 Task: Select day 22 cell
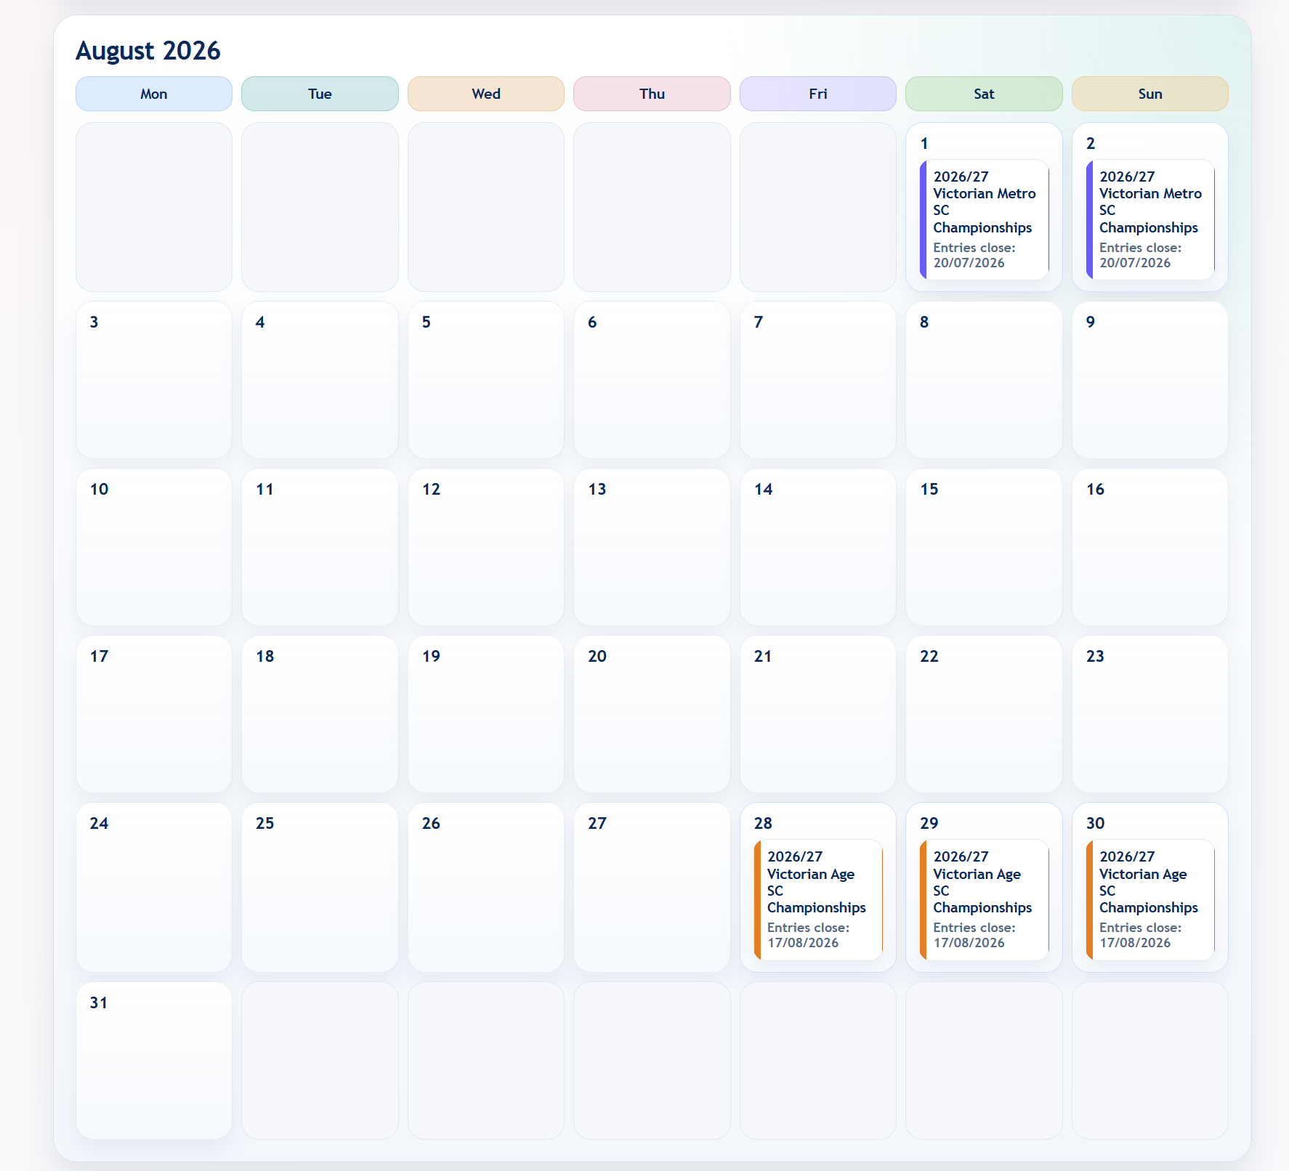pyautogui.click(x=984, y=714)
